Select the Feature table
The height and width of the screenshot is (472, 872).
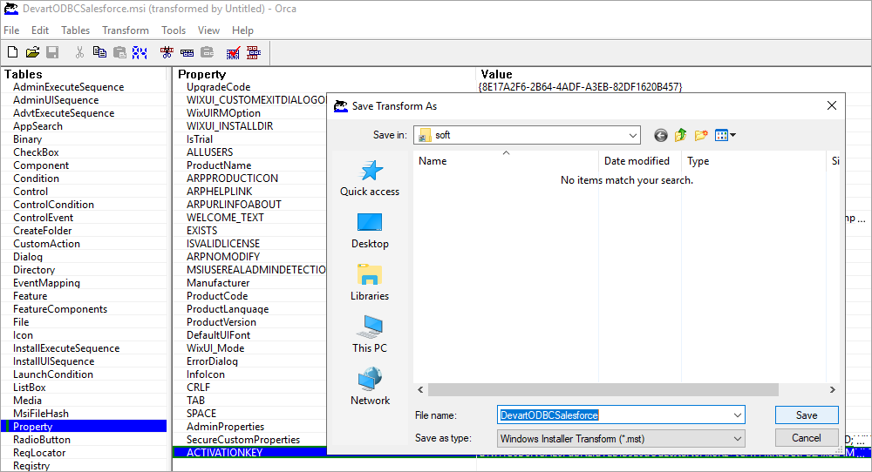[30, 296]
